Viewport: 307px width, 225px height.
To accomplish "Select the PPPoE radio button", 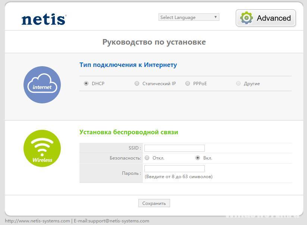I will [x=188, y=84].
